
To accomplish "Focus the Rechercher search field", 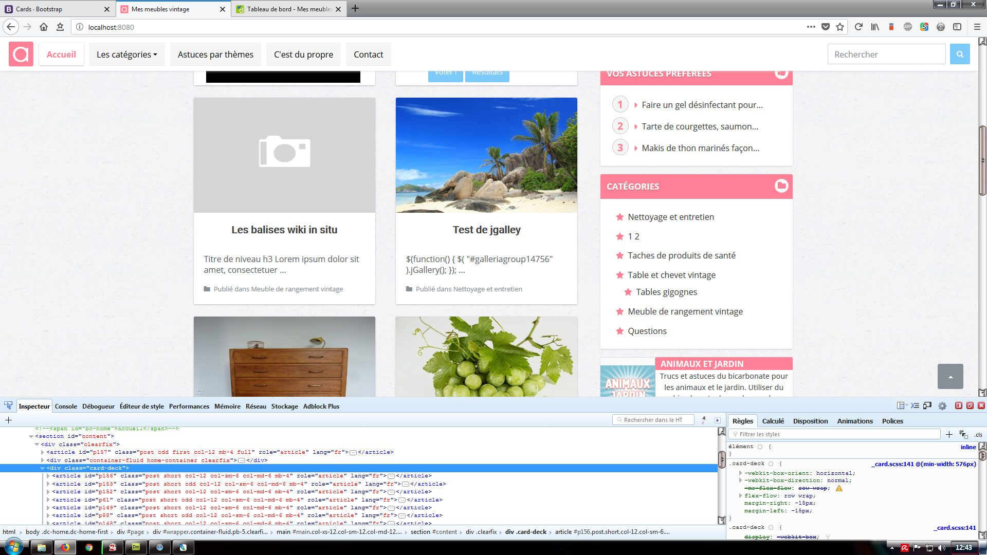I will point(886,54).
